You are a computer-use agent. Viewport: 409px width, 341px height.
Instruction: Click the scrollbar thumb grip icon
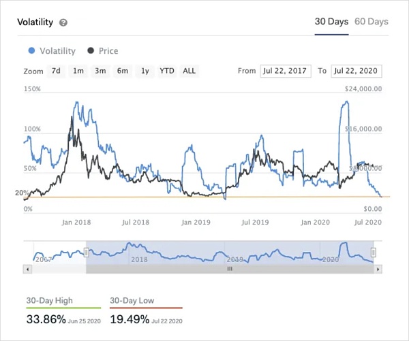(230, 269)
